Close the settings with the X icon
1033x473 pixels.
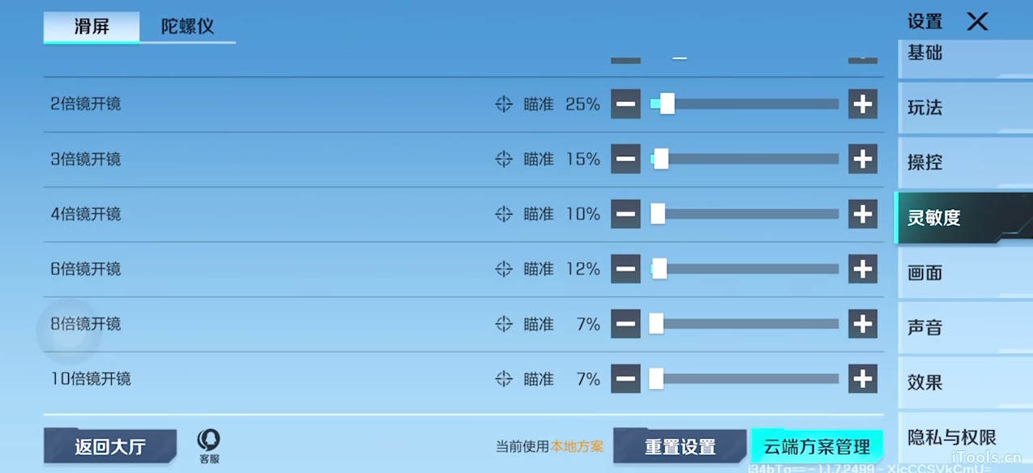(x=978, y=22)
